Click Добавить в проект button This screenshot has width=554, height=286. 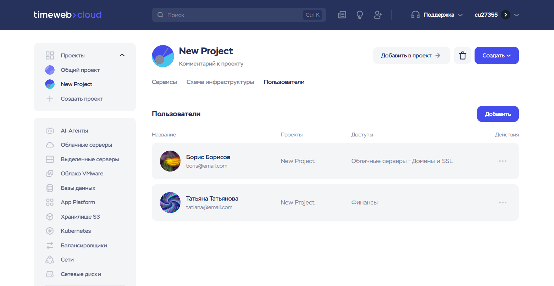click(x=411, y=56)
